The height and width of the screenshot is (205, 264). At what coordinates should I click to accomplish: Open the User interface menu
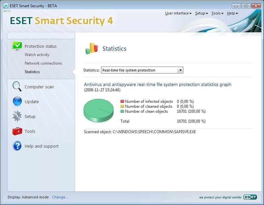pyautogui.click(x=178, y=13)
